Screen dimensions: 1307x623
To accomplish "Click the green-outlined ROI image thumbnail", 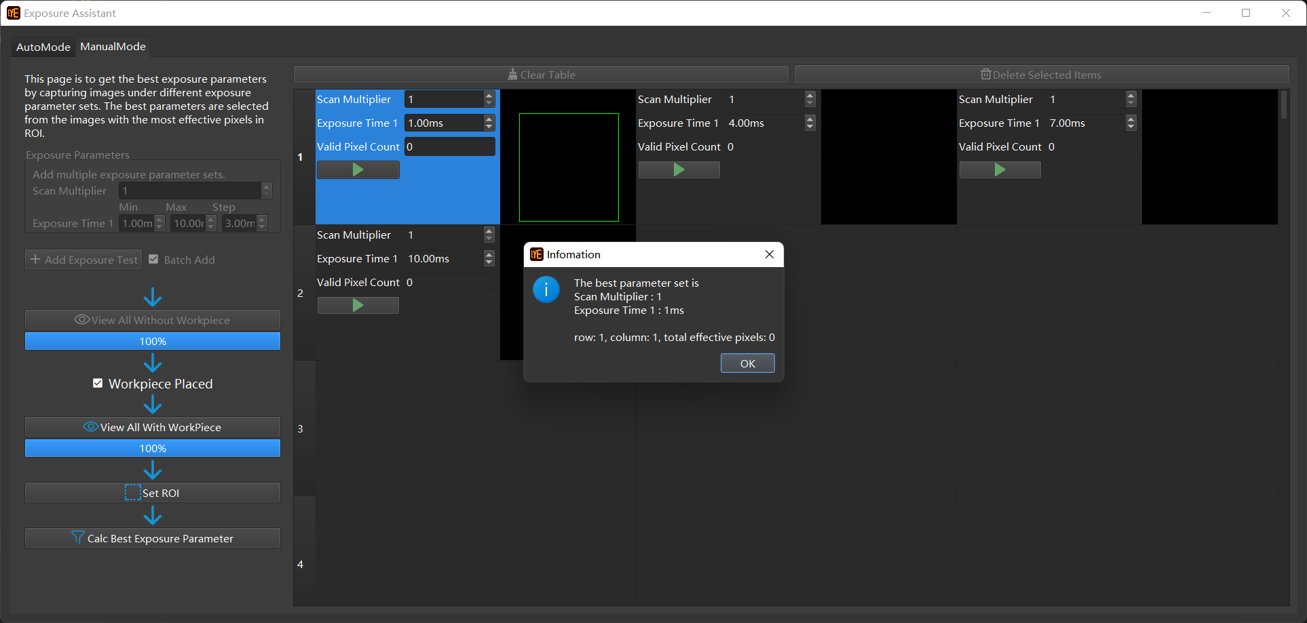I will 569,167.
